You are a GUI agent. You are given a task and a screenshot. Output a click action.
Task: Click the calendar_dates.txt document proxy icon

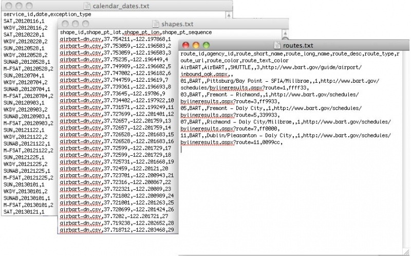[x=87, y=6]
